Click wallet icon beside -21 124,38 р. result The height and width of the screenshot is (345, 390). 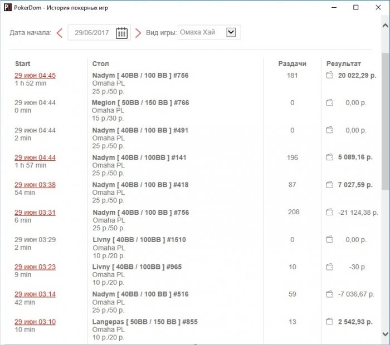point(330,212)
